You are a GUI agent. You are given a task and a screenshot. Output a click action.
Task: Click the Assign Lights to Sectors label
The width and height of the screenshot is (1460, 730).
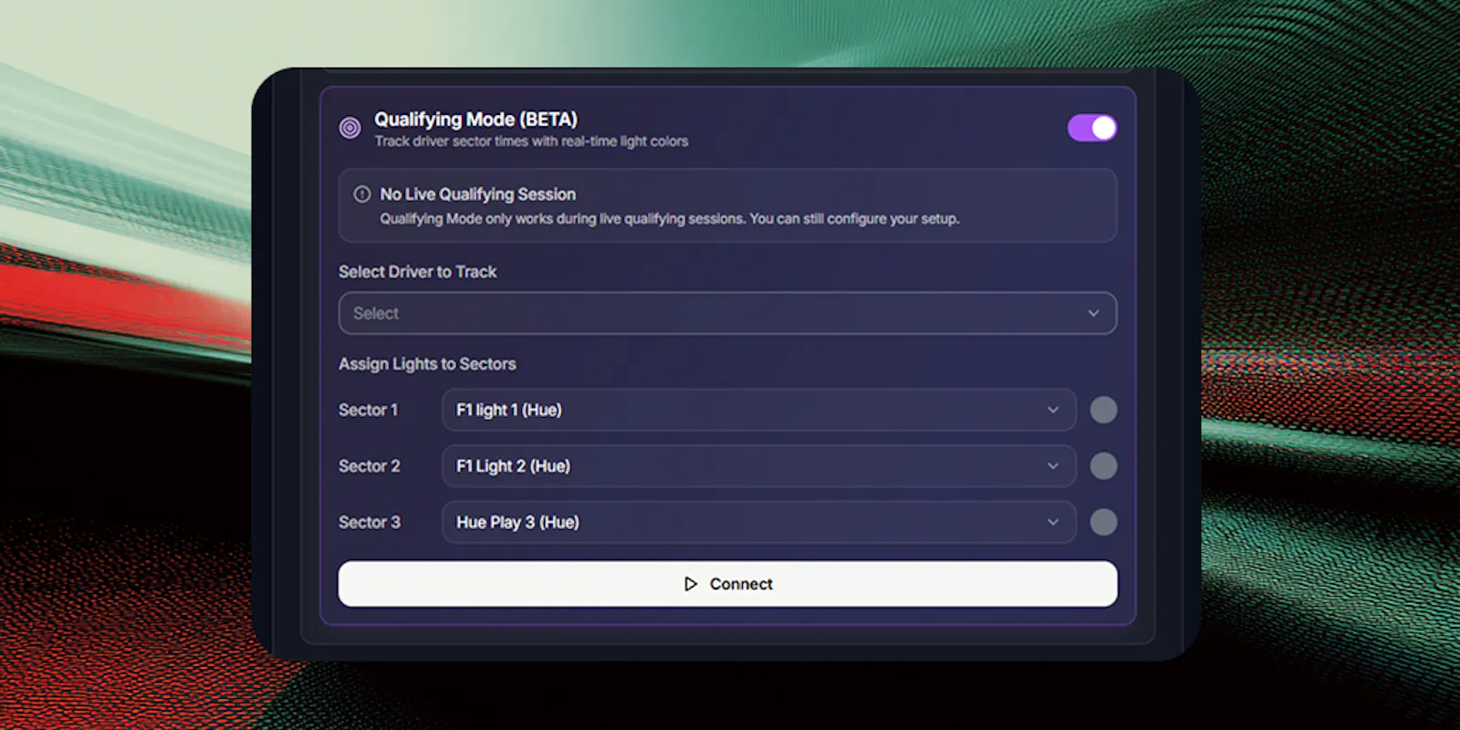(427, 364)
